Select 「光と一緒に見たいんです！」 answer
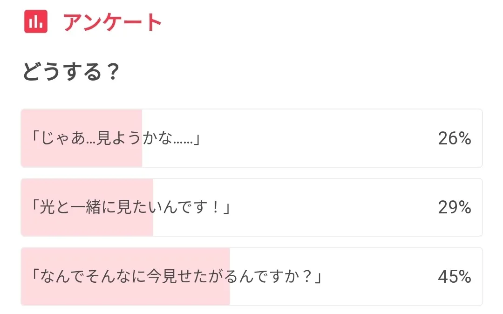Screen dimensions: 503x314 click(x=132, y=207)
